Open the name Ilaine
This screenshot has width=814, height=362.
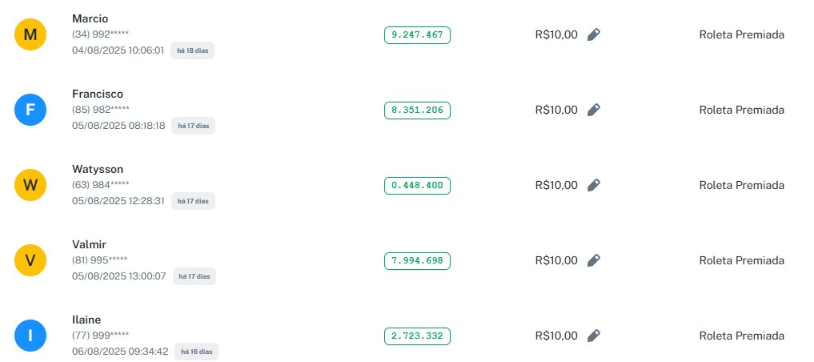(86, 320)
